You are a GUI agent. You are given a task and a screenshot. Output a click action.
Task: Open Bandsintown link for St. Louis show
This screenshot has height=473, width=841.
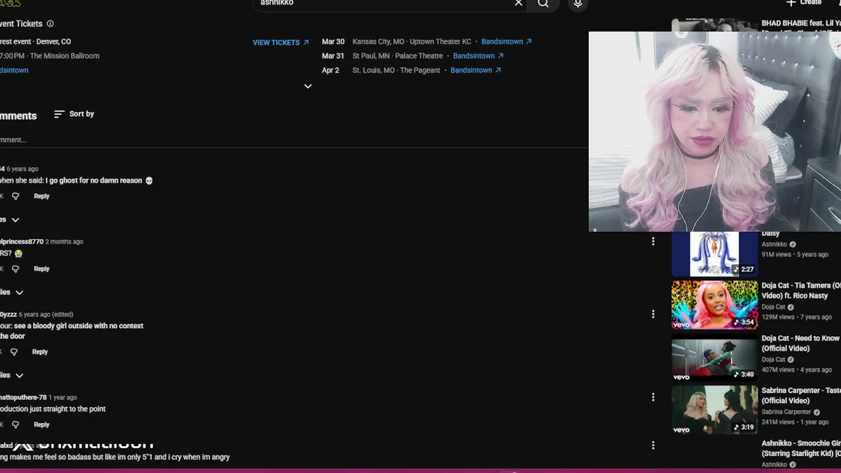click(476, 70)
